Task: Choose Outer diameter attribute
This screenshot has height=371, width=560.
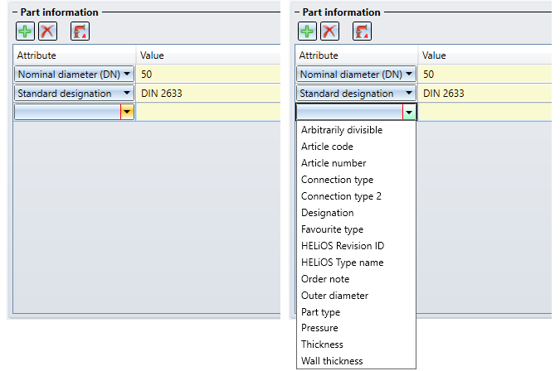Action: 334,296
